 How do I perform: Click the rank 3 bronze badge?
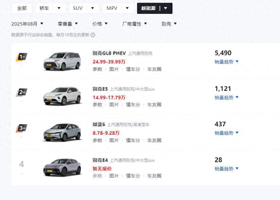(x=21, y=128)
